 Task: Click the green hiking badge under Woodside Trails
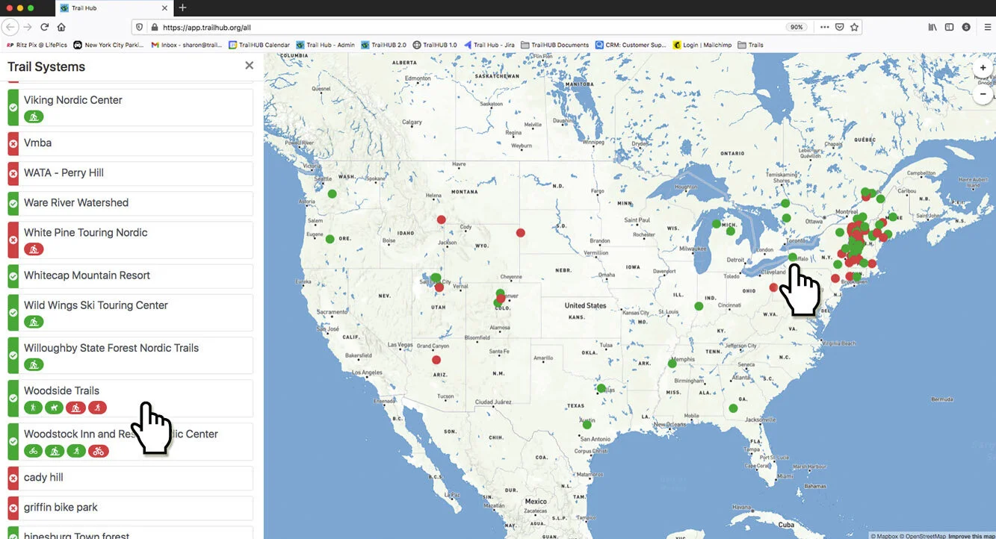tap(34, 408)
